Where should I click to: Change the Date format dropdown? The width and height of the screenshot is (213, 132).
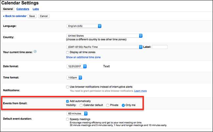coord(76,66)
